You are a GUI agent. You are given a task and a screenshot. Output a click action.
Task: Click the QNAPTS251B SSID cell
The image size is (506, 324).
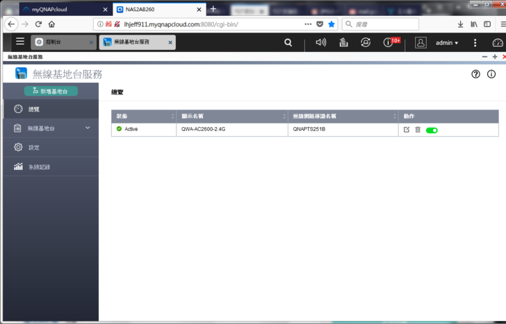point(343,129)
